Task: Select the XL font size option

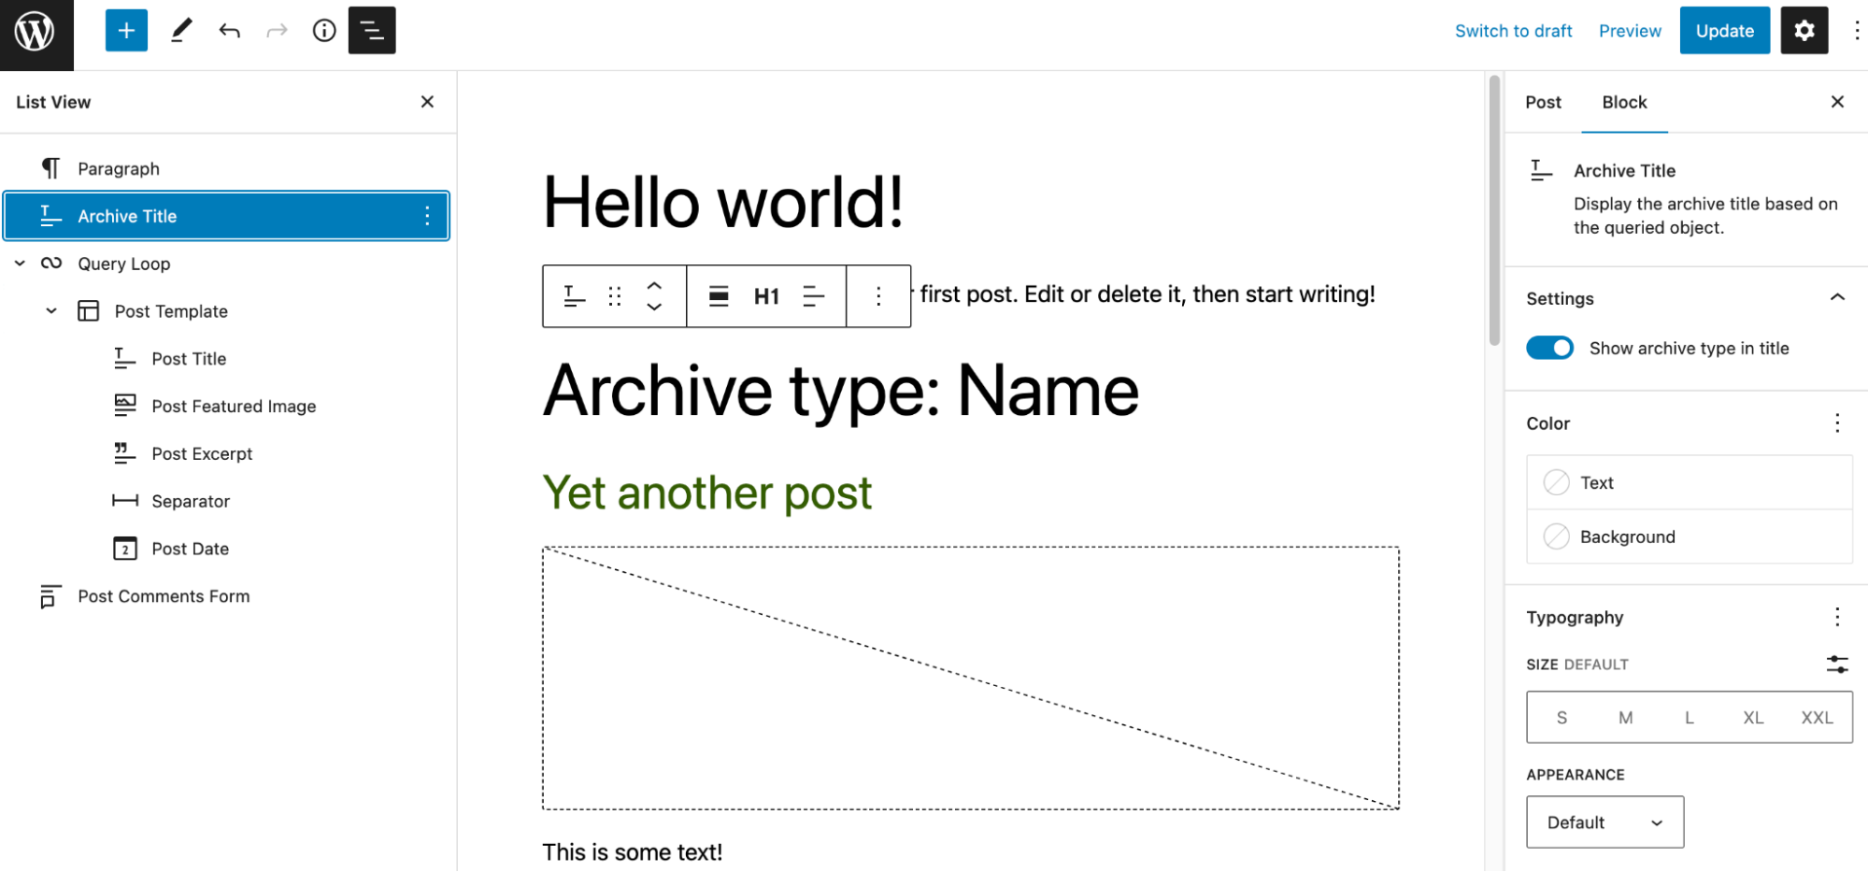Action: [x=1753, y=717]
